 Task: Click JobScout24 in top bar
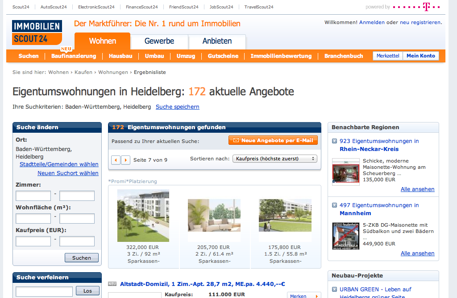pos(221,7)
